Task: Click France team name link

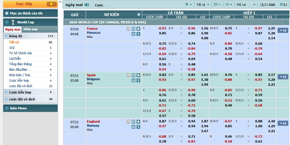Action: click(92, 29)
